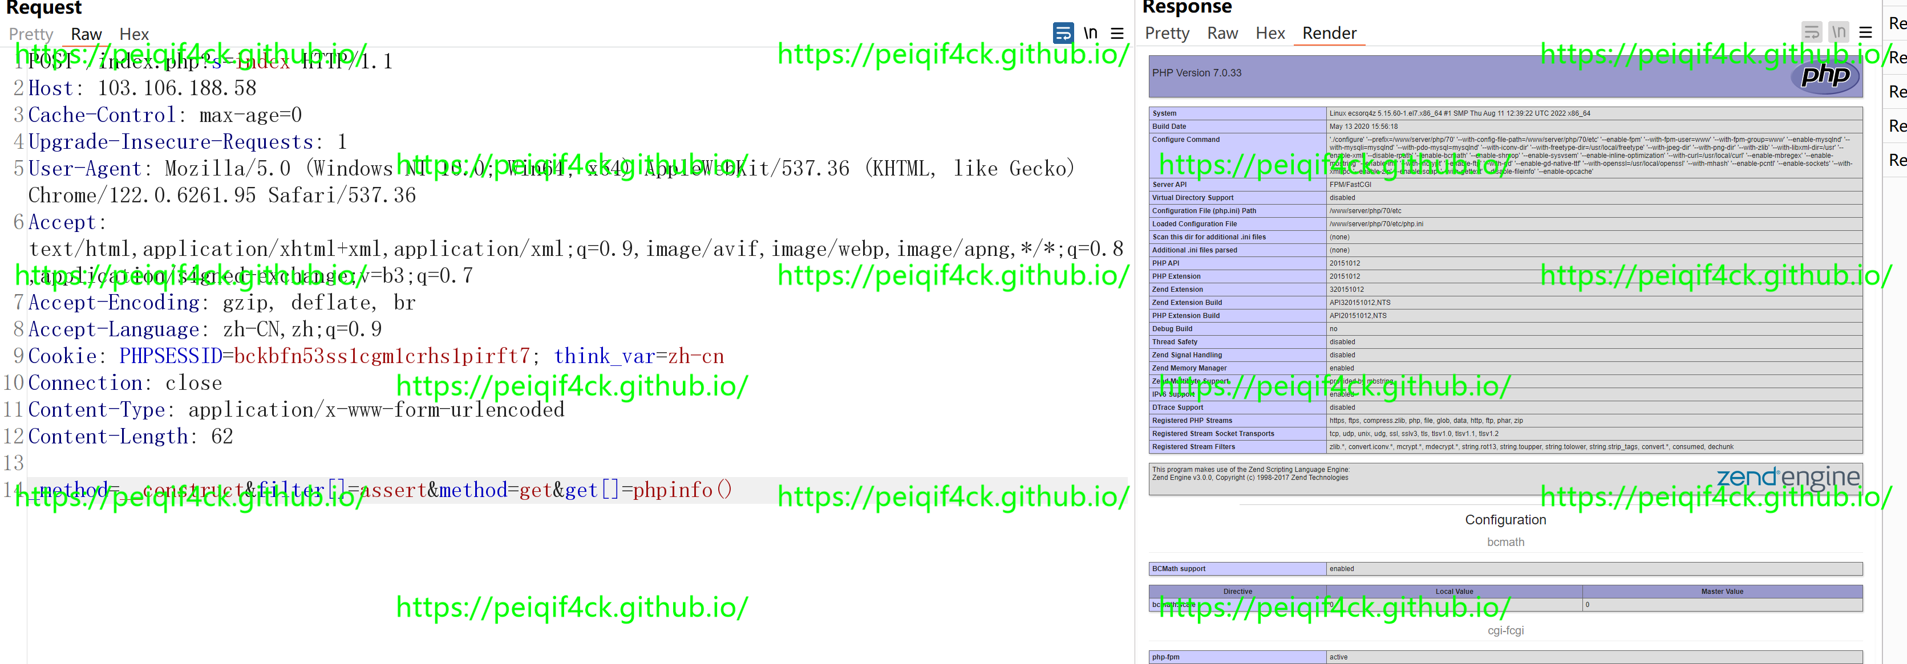Select the Response Render tab
The image size is (1907, 664).
click(1329, 33)
